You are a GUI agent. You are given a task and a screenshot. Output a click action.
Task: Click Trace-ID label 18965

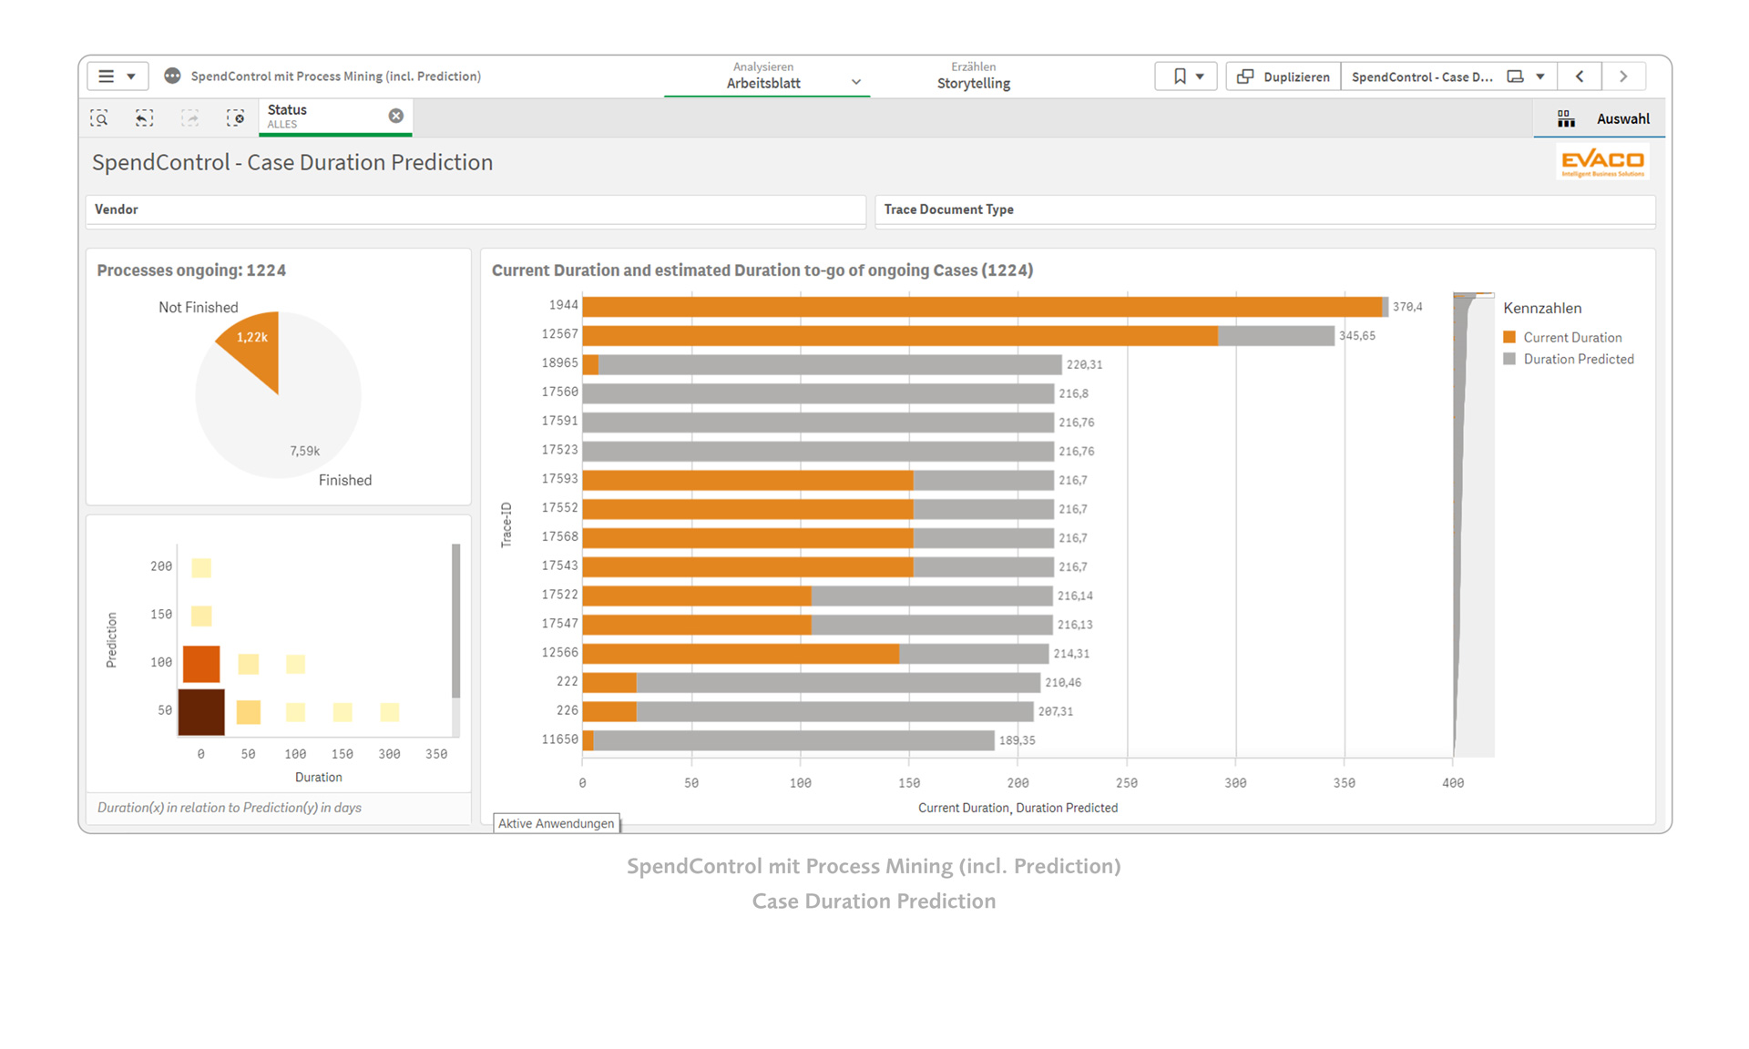pos(559,363)
